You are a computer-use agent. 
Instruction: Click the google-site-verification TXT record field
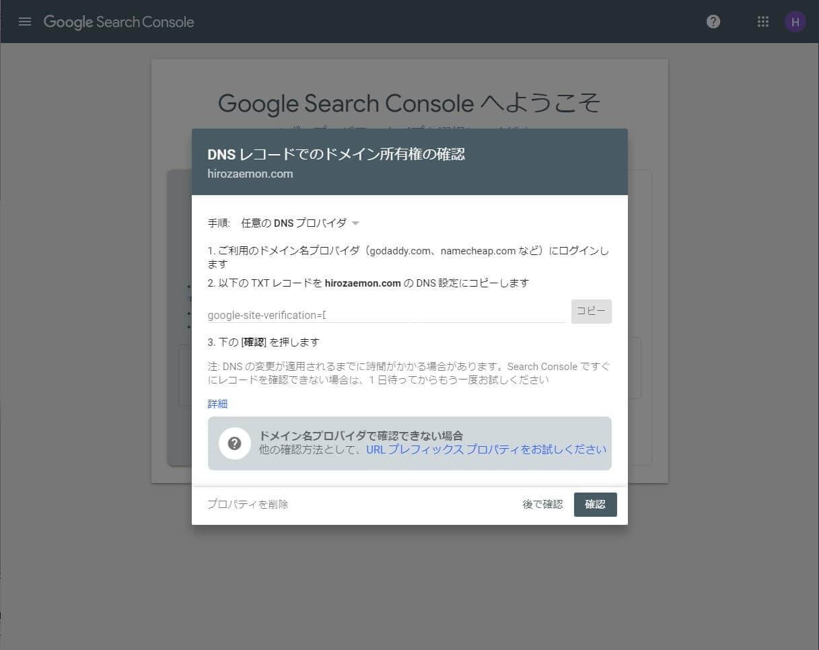click(386, 315)
